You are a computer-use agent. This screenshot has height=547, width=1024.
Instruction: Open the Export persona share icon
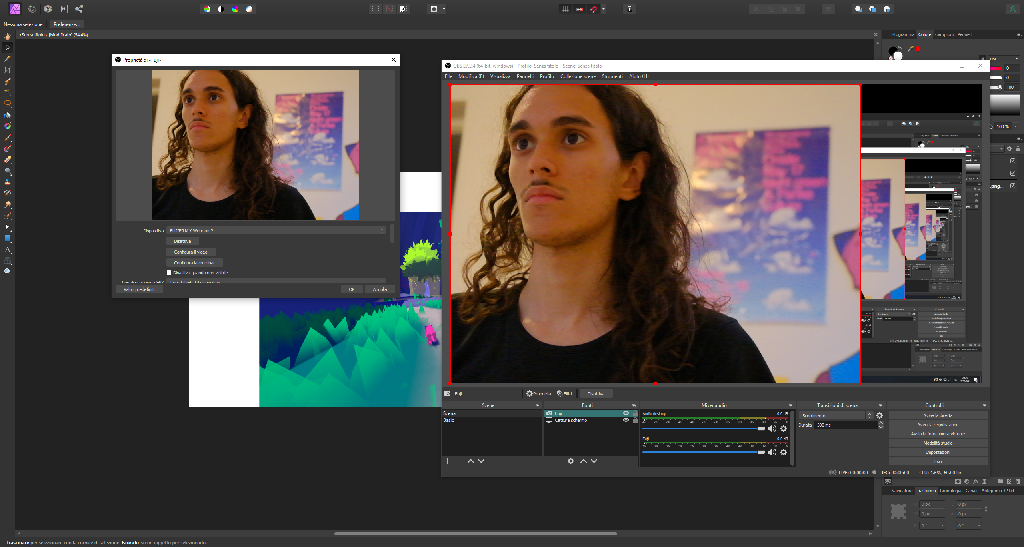pos(79,9)
